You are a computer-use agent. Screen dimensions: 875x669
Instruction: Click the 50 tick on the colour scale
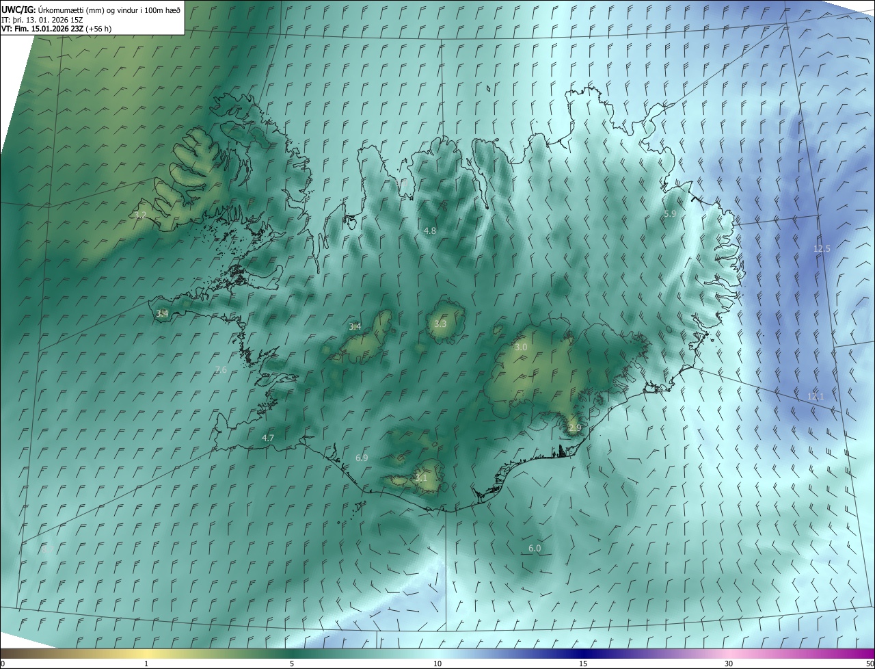pyautogui.click(x=870, y=664)
